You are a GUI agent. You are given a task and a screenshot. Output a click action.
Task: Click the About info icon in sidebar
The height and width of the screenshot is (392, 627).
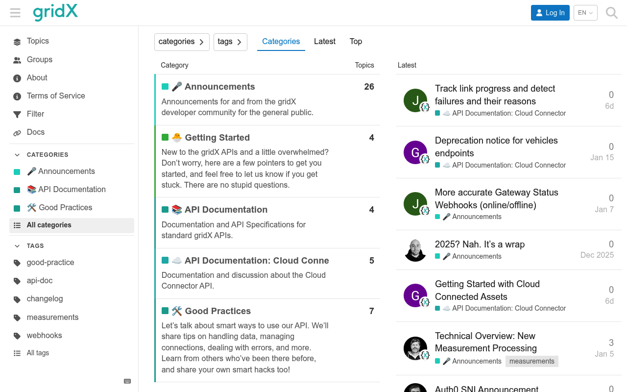17,78
